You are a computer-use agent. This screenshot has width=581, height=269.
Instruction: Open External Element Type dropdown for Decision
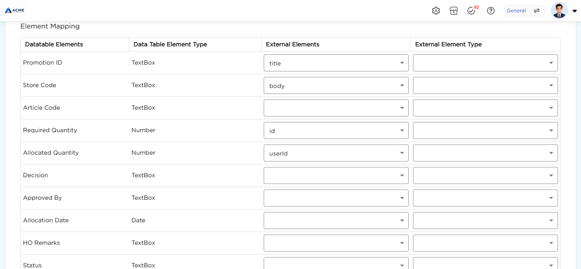485,176
